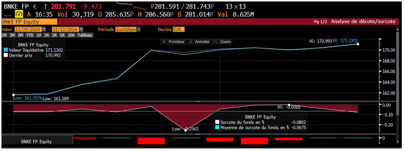Screen dimensions: 404x151
Task: Click the green up-arrow price indicator
Action: click(x=45, y=6)
